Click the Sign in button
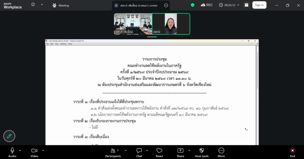The width and height of the screenshot is (304, 159). (x=259, y=5)
